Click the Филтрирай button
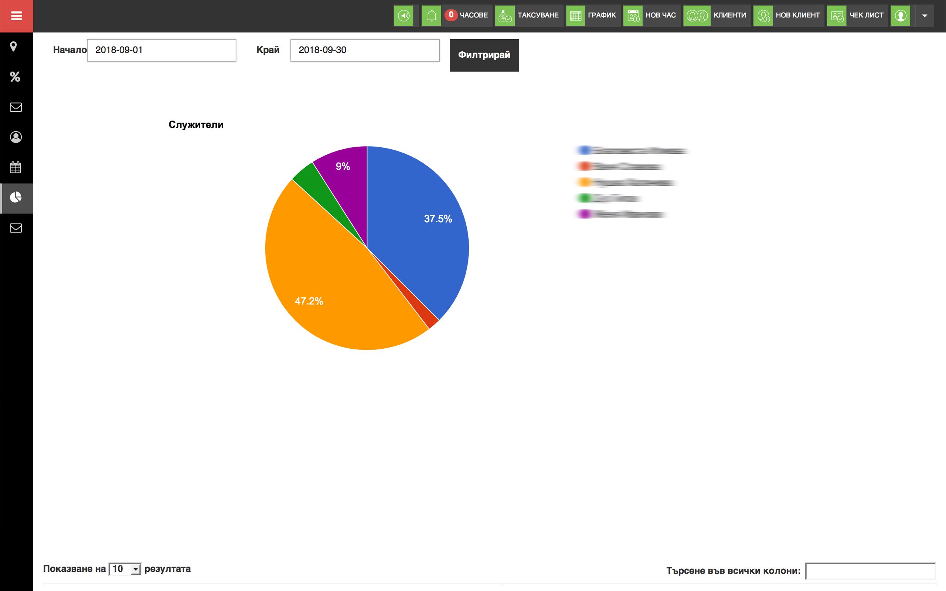This screenshot has width=946, height=591. (x=484, y=55)
